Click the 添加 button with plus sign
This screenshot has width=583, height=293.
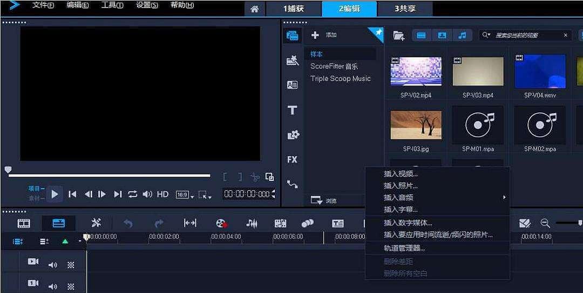(324, 35)
